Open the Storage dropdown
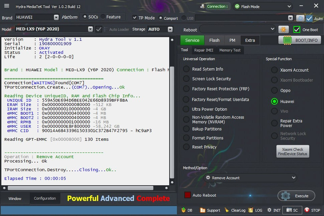 [x=170, y=29]
